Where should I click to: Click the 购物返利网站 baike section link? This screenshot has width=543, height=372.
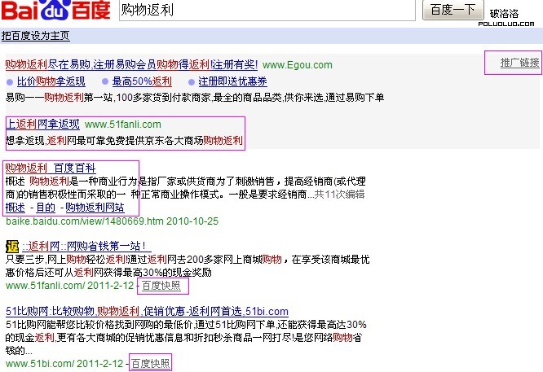coord(95,208)
